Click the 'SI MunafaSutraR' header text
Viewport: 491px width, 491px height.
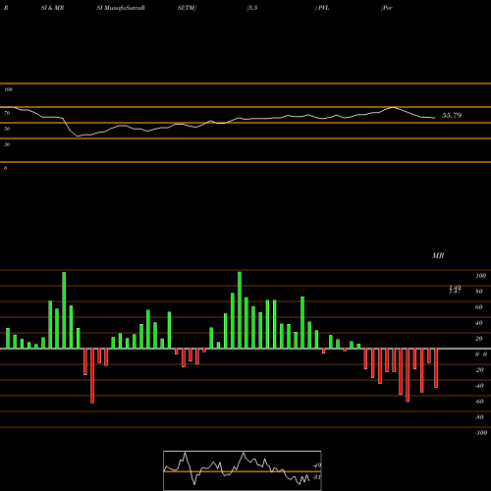121,8
